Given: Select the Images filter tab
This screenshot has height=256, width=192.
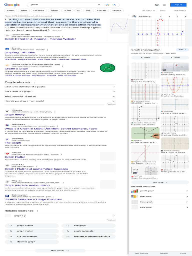Looking at the screenshot, I should (10, 10).
